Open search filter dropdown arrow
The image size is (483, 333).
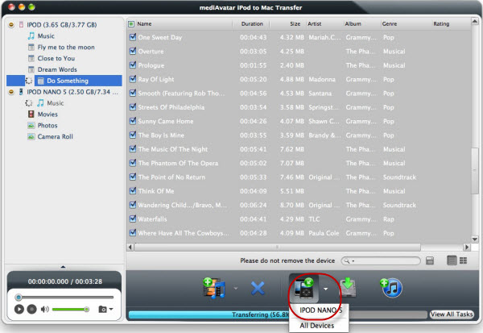point(353,261)
